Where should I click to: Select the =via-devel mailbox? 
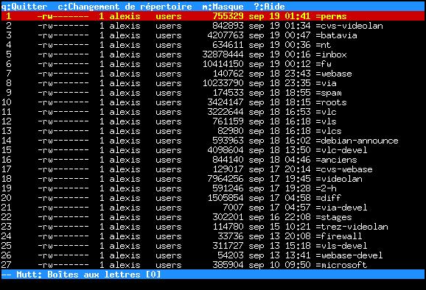(213, 208)
